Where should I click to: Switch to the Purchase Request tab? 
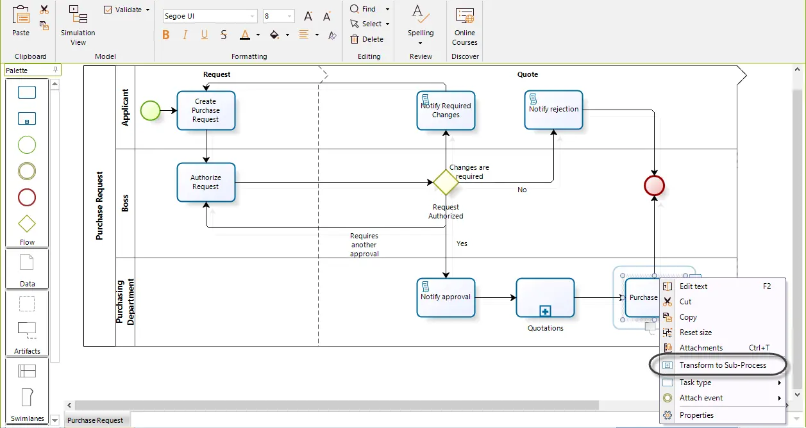pos(96,420)
